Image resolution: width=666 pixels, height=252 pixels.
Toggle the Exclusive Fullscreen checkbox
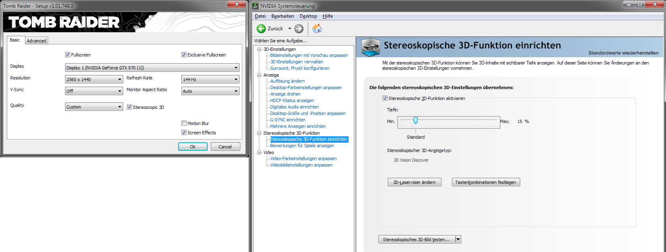pos(184,55)
